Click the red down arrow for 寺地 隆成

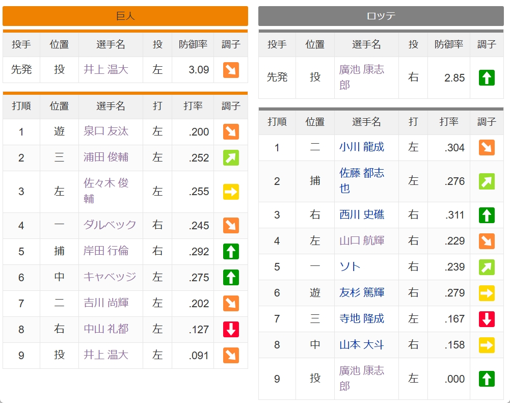point(487,319)
